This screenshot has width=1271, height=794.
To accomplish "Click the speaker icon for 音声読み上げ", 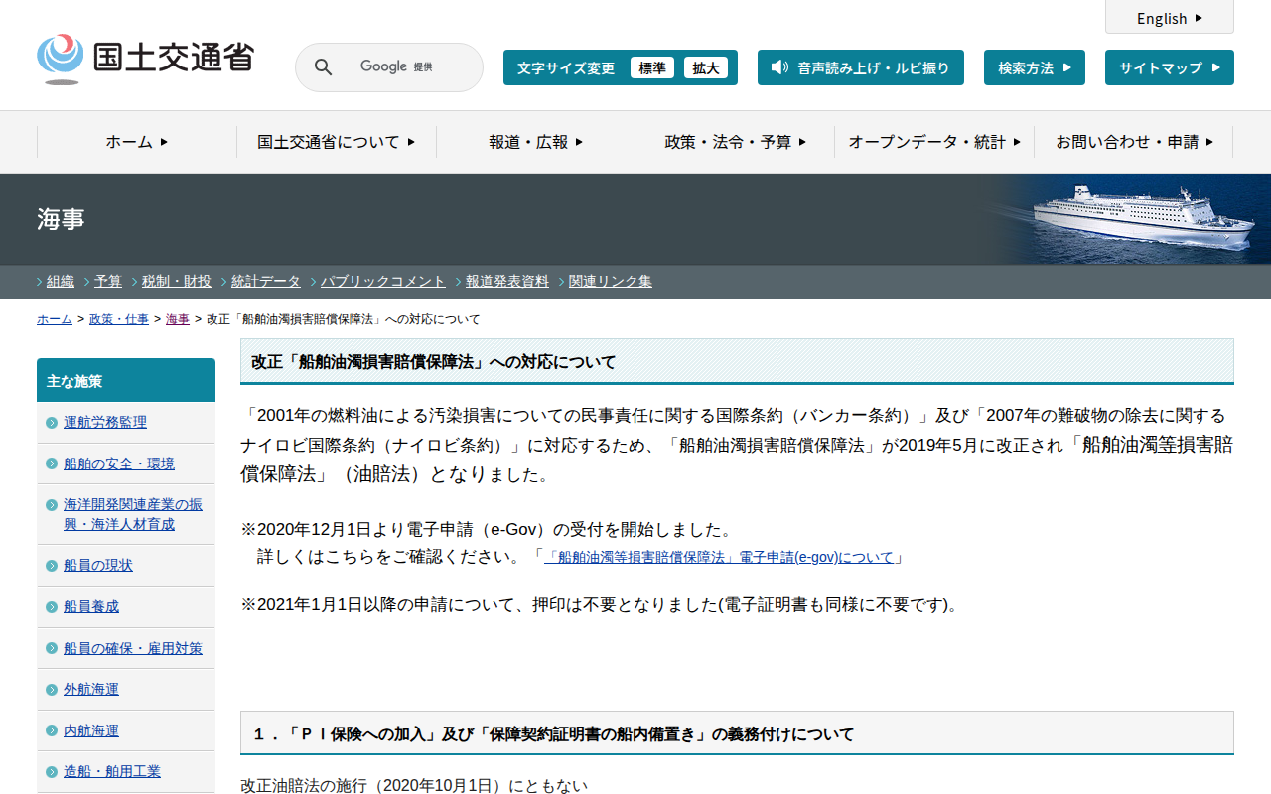I will (x=779, y=67).
